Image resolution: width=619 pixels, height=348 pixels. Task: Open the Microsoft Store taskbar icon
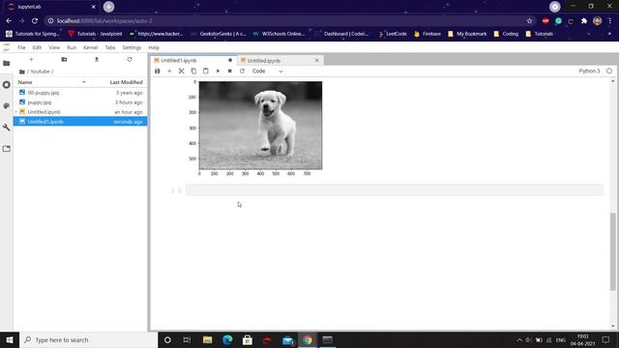[x=248, y=339]
